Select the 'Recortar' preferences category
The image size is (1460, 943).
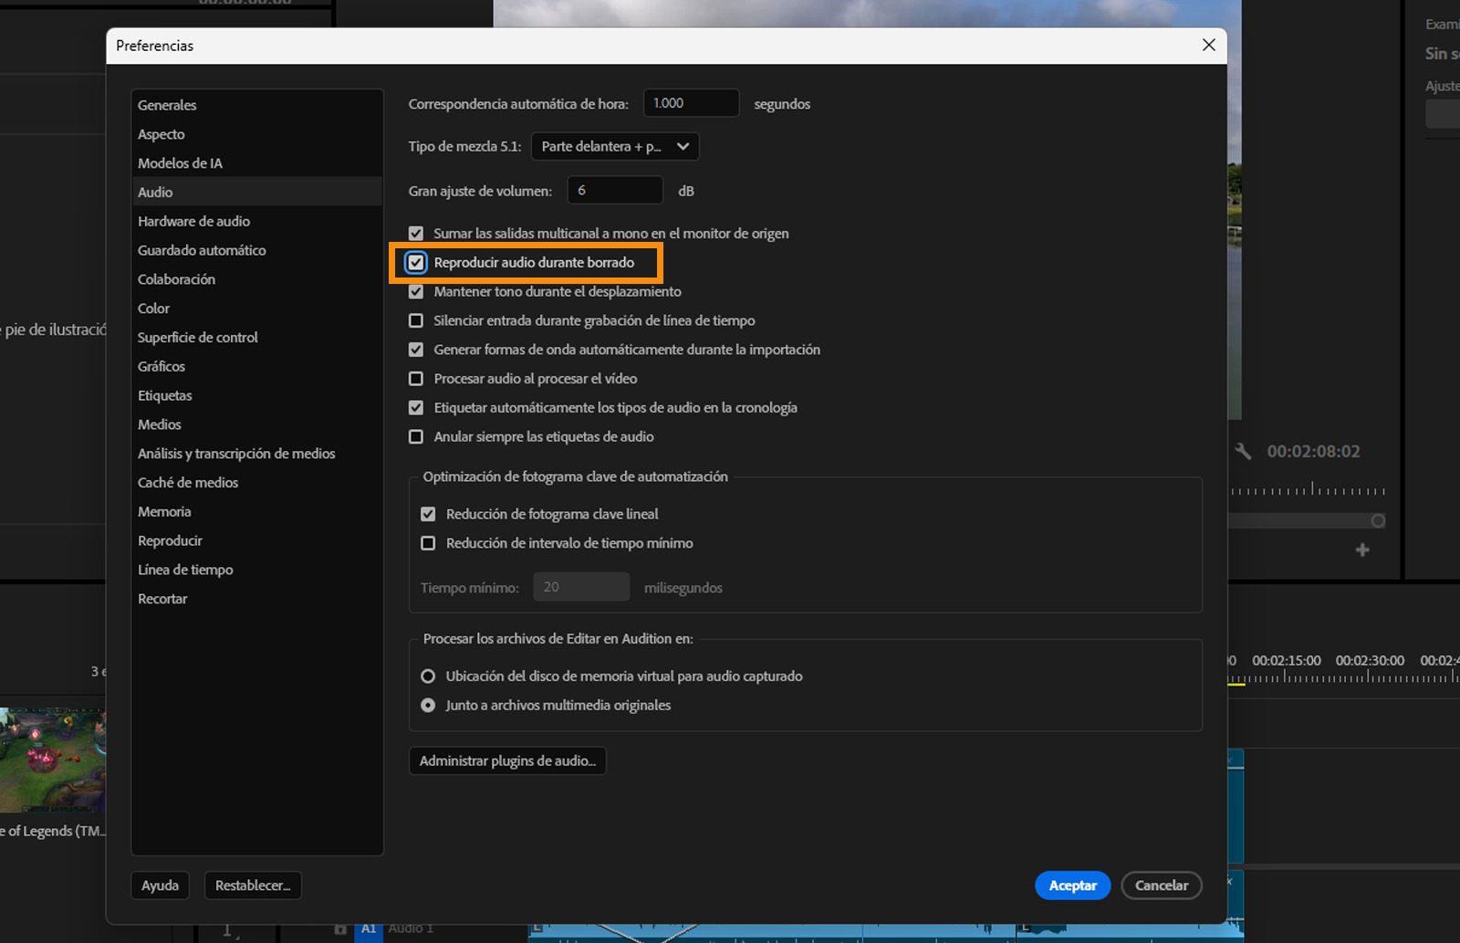(x=162, y=598)
